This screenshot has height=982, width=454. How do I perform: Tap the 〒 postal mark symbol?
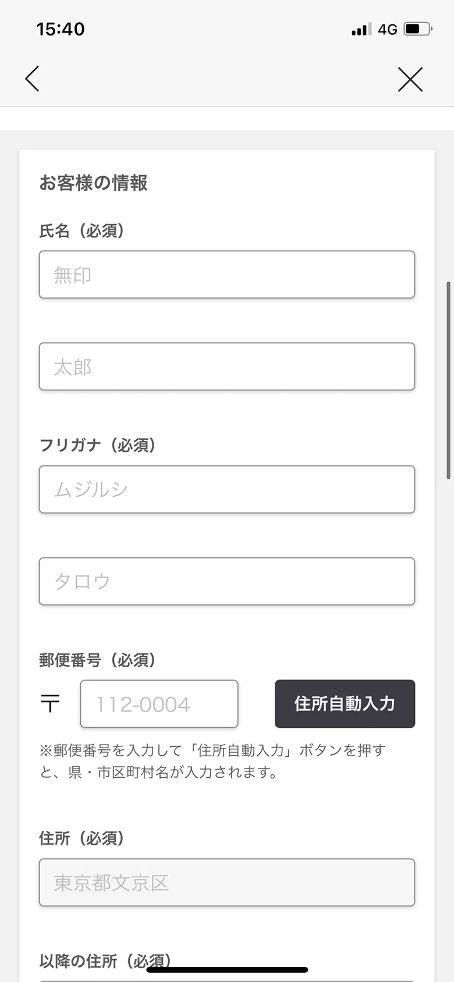point(51,703)
